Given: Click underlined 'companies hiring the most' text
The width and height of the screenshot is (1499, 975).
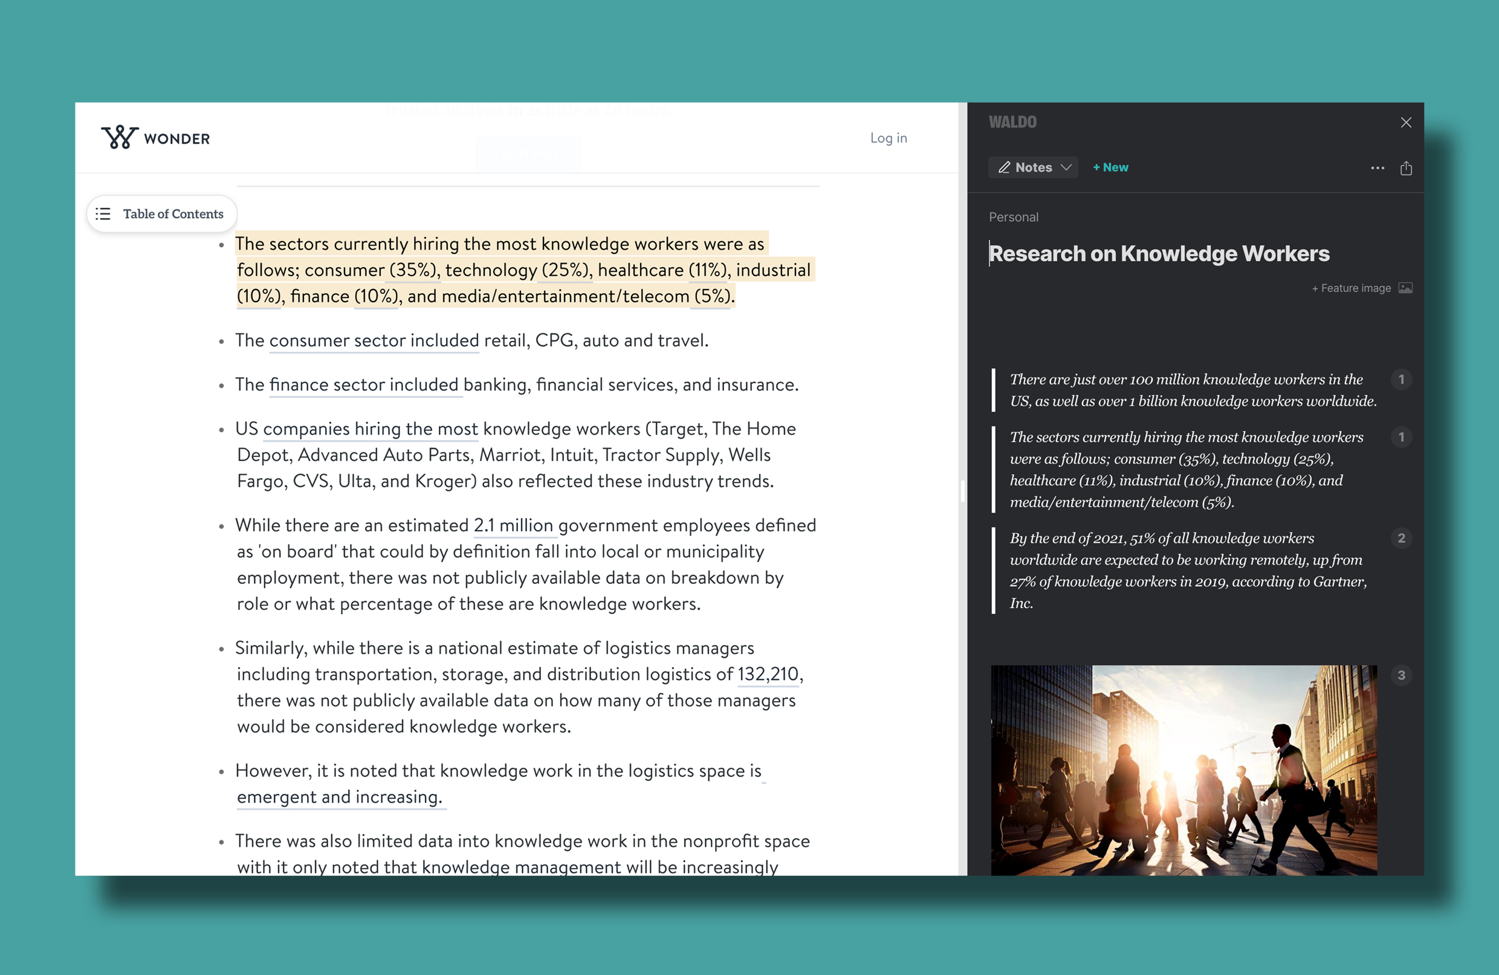Looking at the screenshot, I should tap(371, 429).
